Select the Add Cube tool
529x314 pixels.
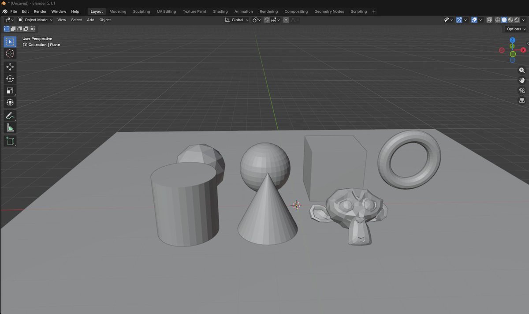point(10,141)
